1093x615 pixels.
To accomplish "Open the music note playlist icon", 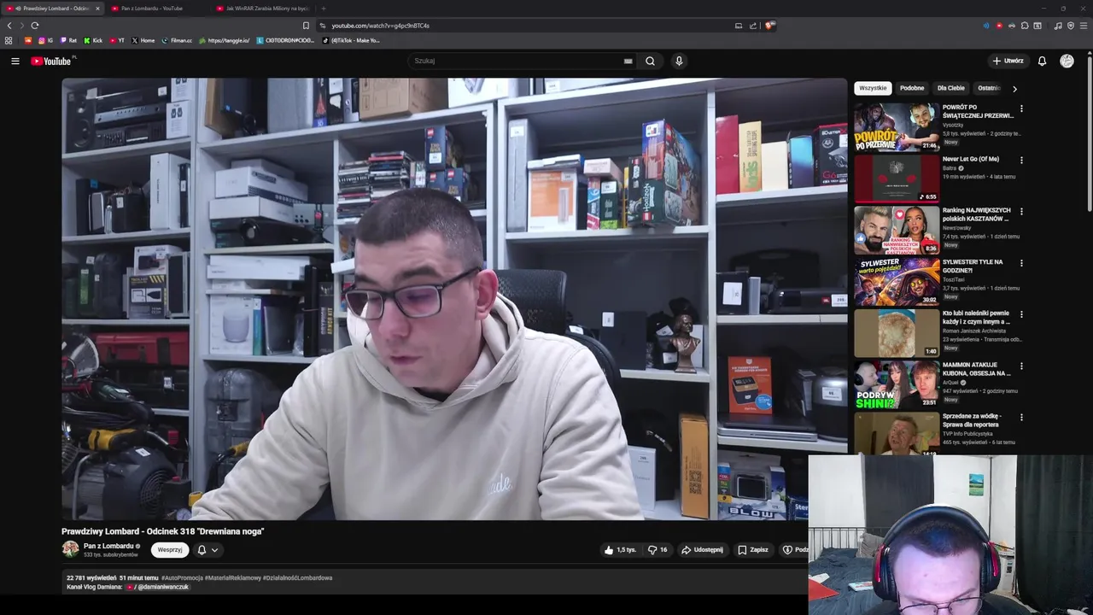I will tap(1058, 26).
